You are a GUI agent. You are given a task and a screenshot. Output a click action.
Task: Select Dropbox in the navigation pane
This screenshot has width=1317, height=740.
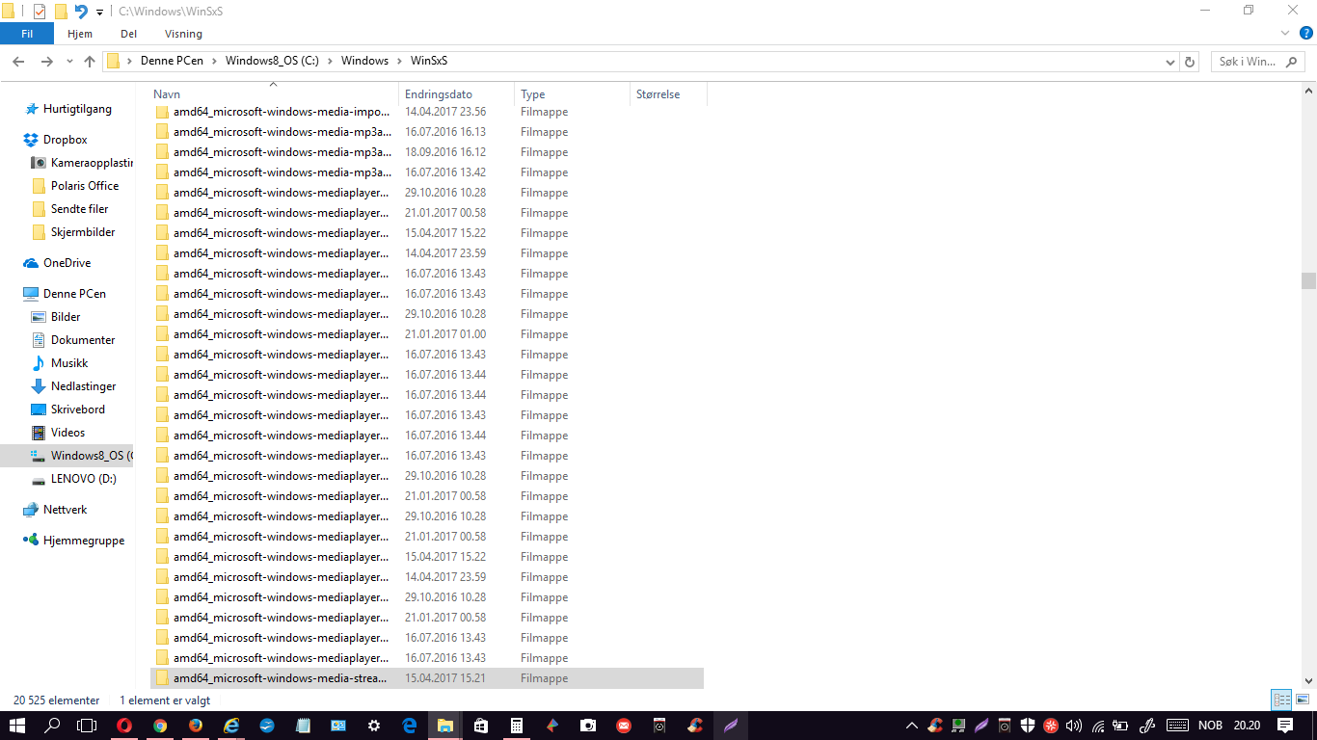point(56,140)
